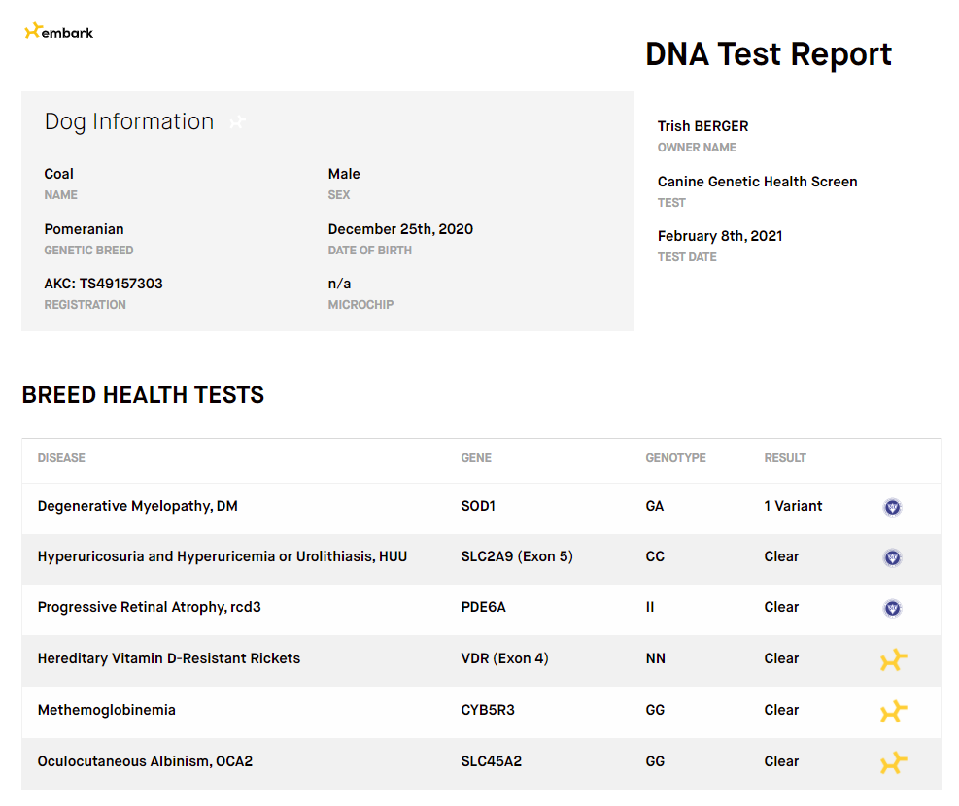Click the BREED HEALTH TESTS heading
Screen dimensions: 959x806
(x=143, y=395)
